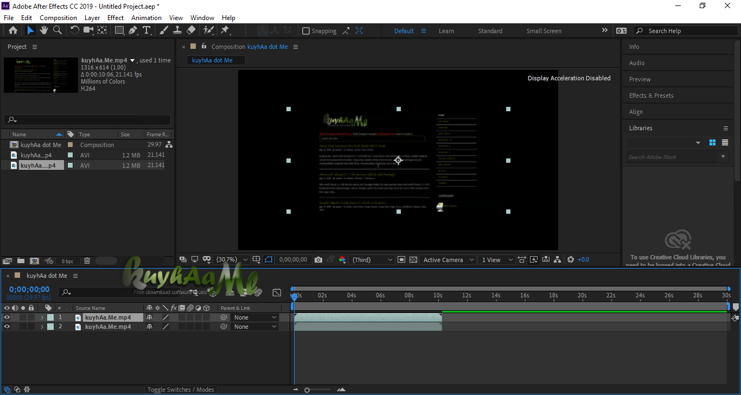Click the show channel RGB icon
This screenshot has height=395, width=741.
(342, 260)
